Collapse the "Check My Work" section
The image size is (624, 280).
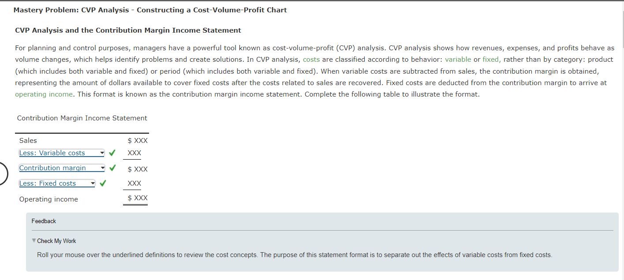pos(56,241)
